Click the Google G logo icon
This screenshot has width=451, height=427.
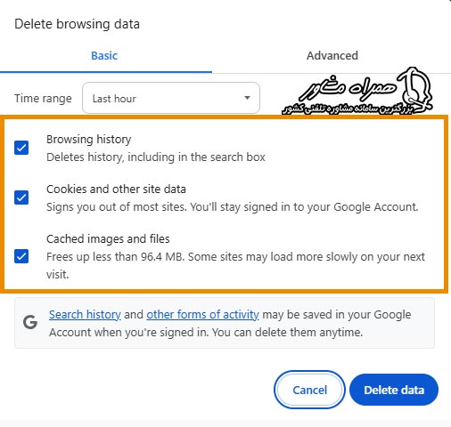[x=30, y=322]
